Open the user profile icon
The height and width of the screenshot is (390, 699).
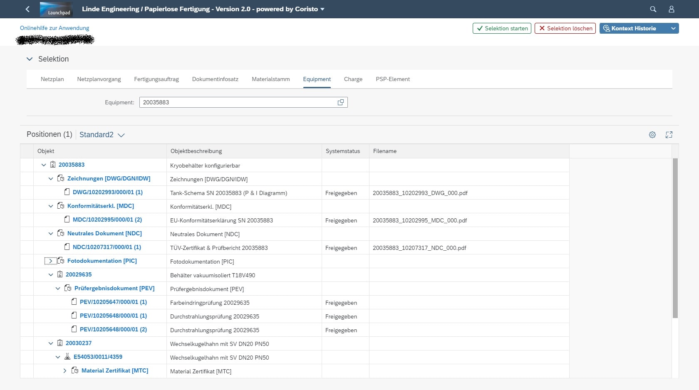(671, 9)
